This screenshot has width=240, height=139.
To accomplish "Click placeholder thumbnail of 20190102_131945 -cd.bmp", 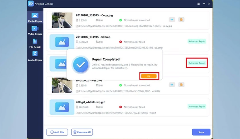I will pos(62,42).
